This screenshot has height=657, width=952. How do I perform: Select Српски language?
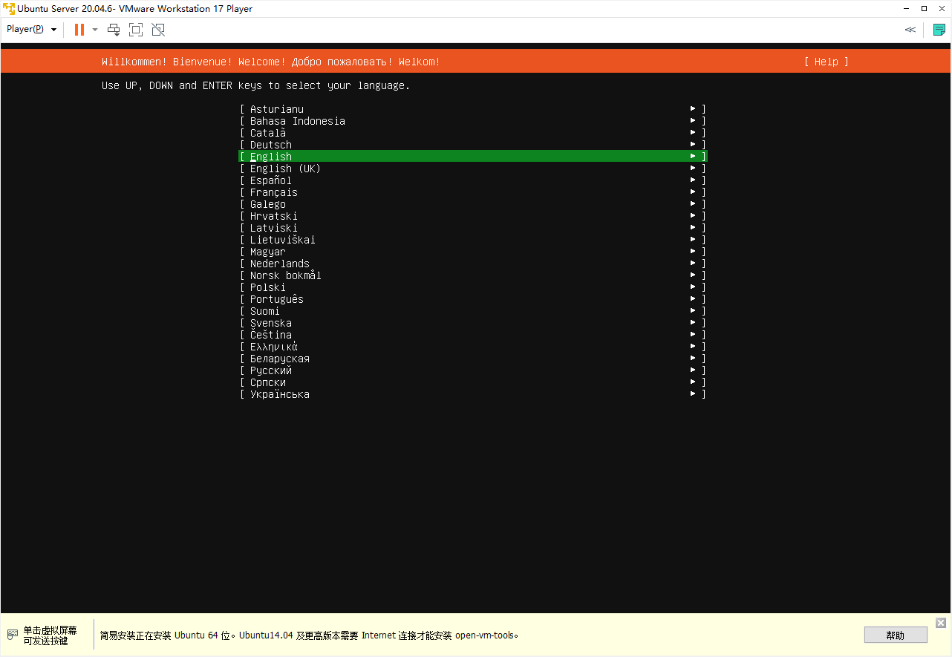[473, 382]
